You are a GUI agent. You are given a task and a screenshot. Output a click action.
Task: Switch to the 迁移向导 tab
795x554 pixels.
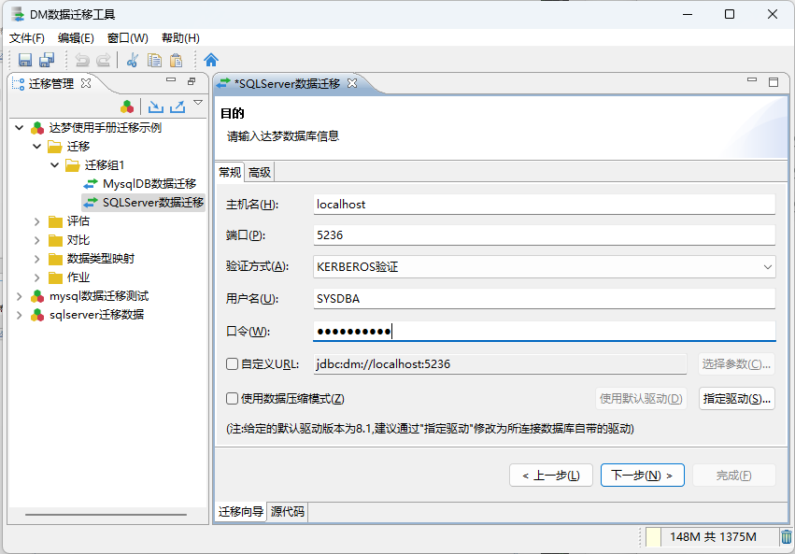click(x=241, y=511)
